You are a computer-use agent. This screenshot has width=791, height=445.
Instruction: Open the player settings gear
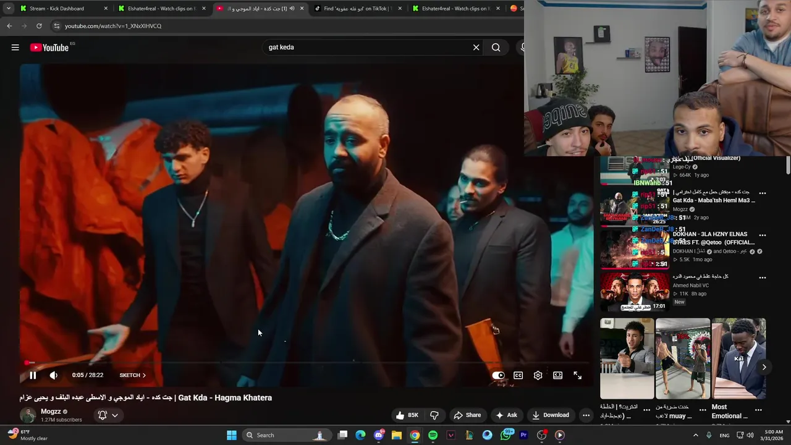tap(538, 375)
